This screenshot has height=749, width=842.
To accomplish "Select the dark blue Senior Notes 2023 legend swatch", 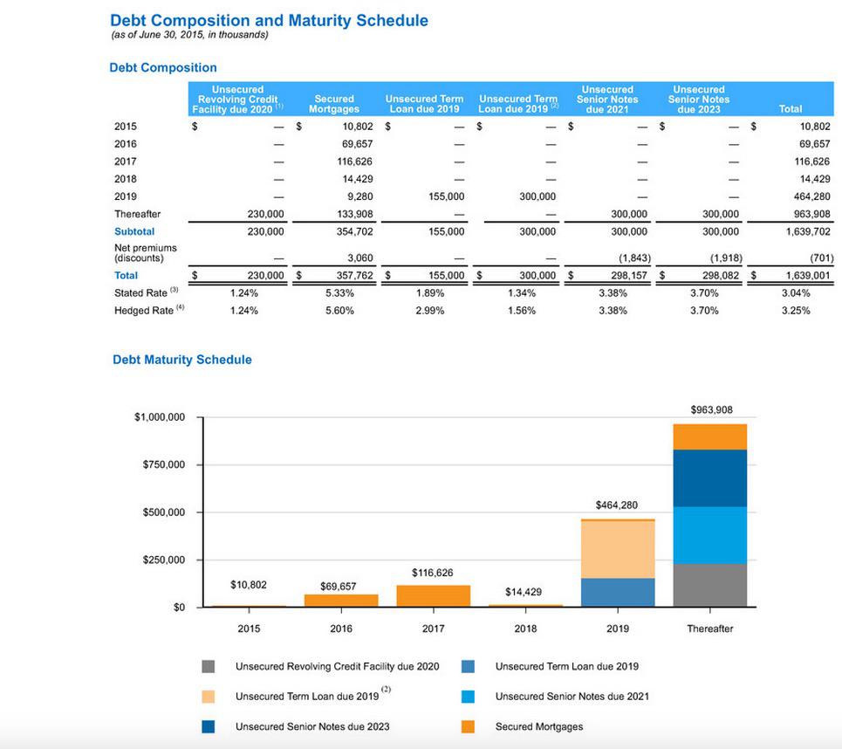I will (208, 726).
